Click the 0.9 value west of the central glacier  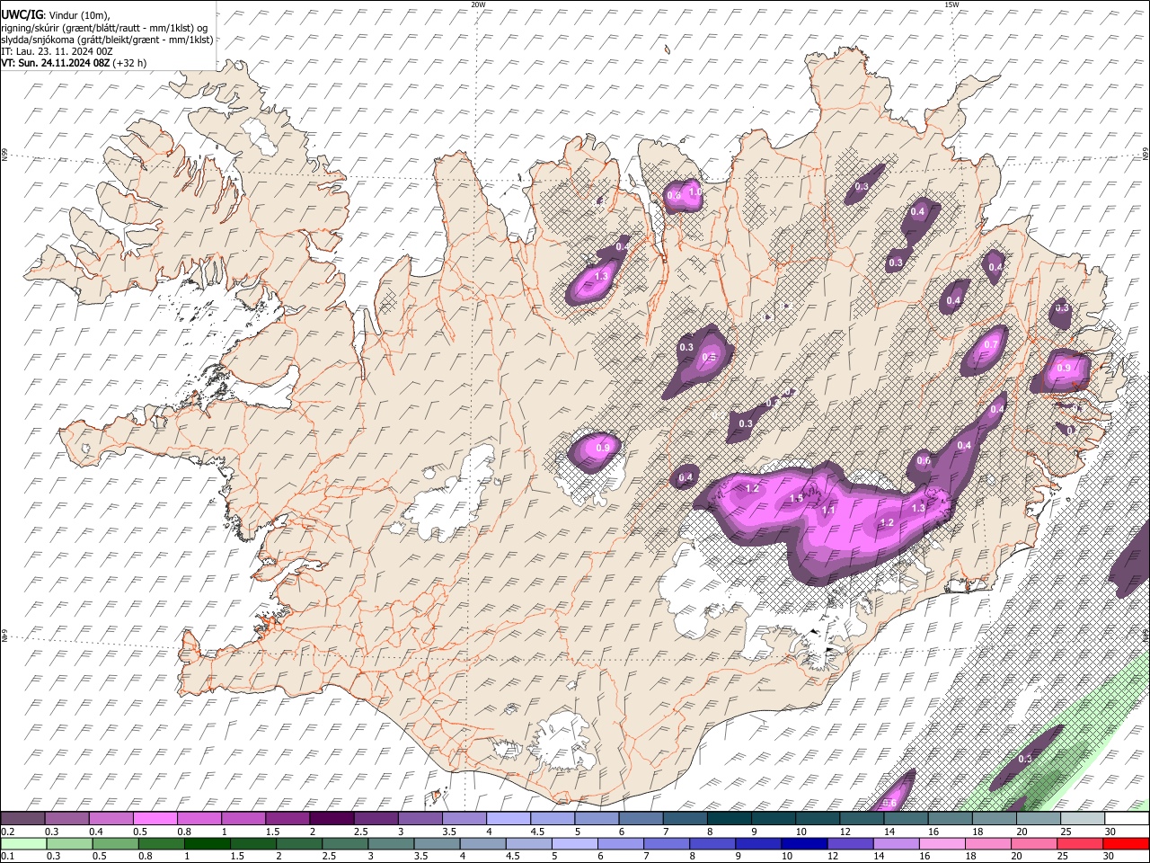(x=603, y=448)
